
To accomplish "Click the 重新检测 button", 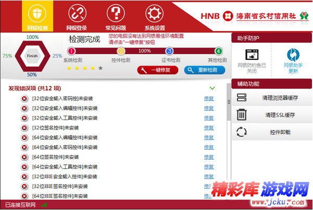I will pos(204,70).
